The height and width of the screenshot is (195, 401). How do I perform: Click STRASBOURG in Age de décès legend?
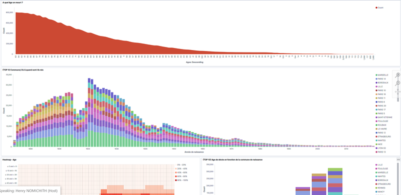(x=383, y=184)
